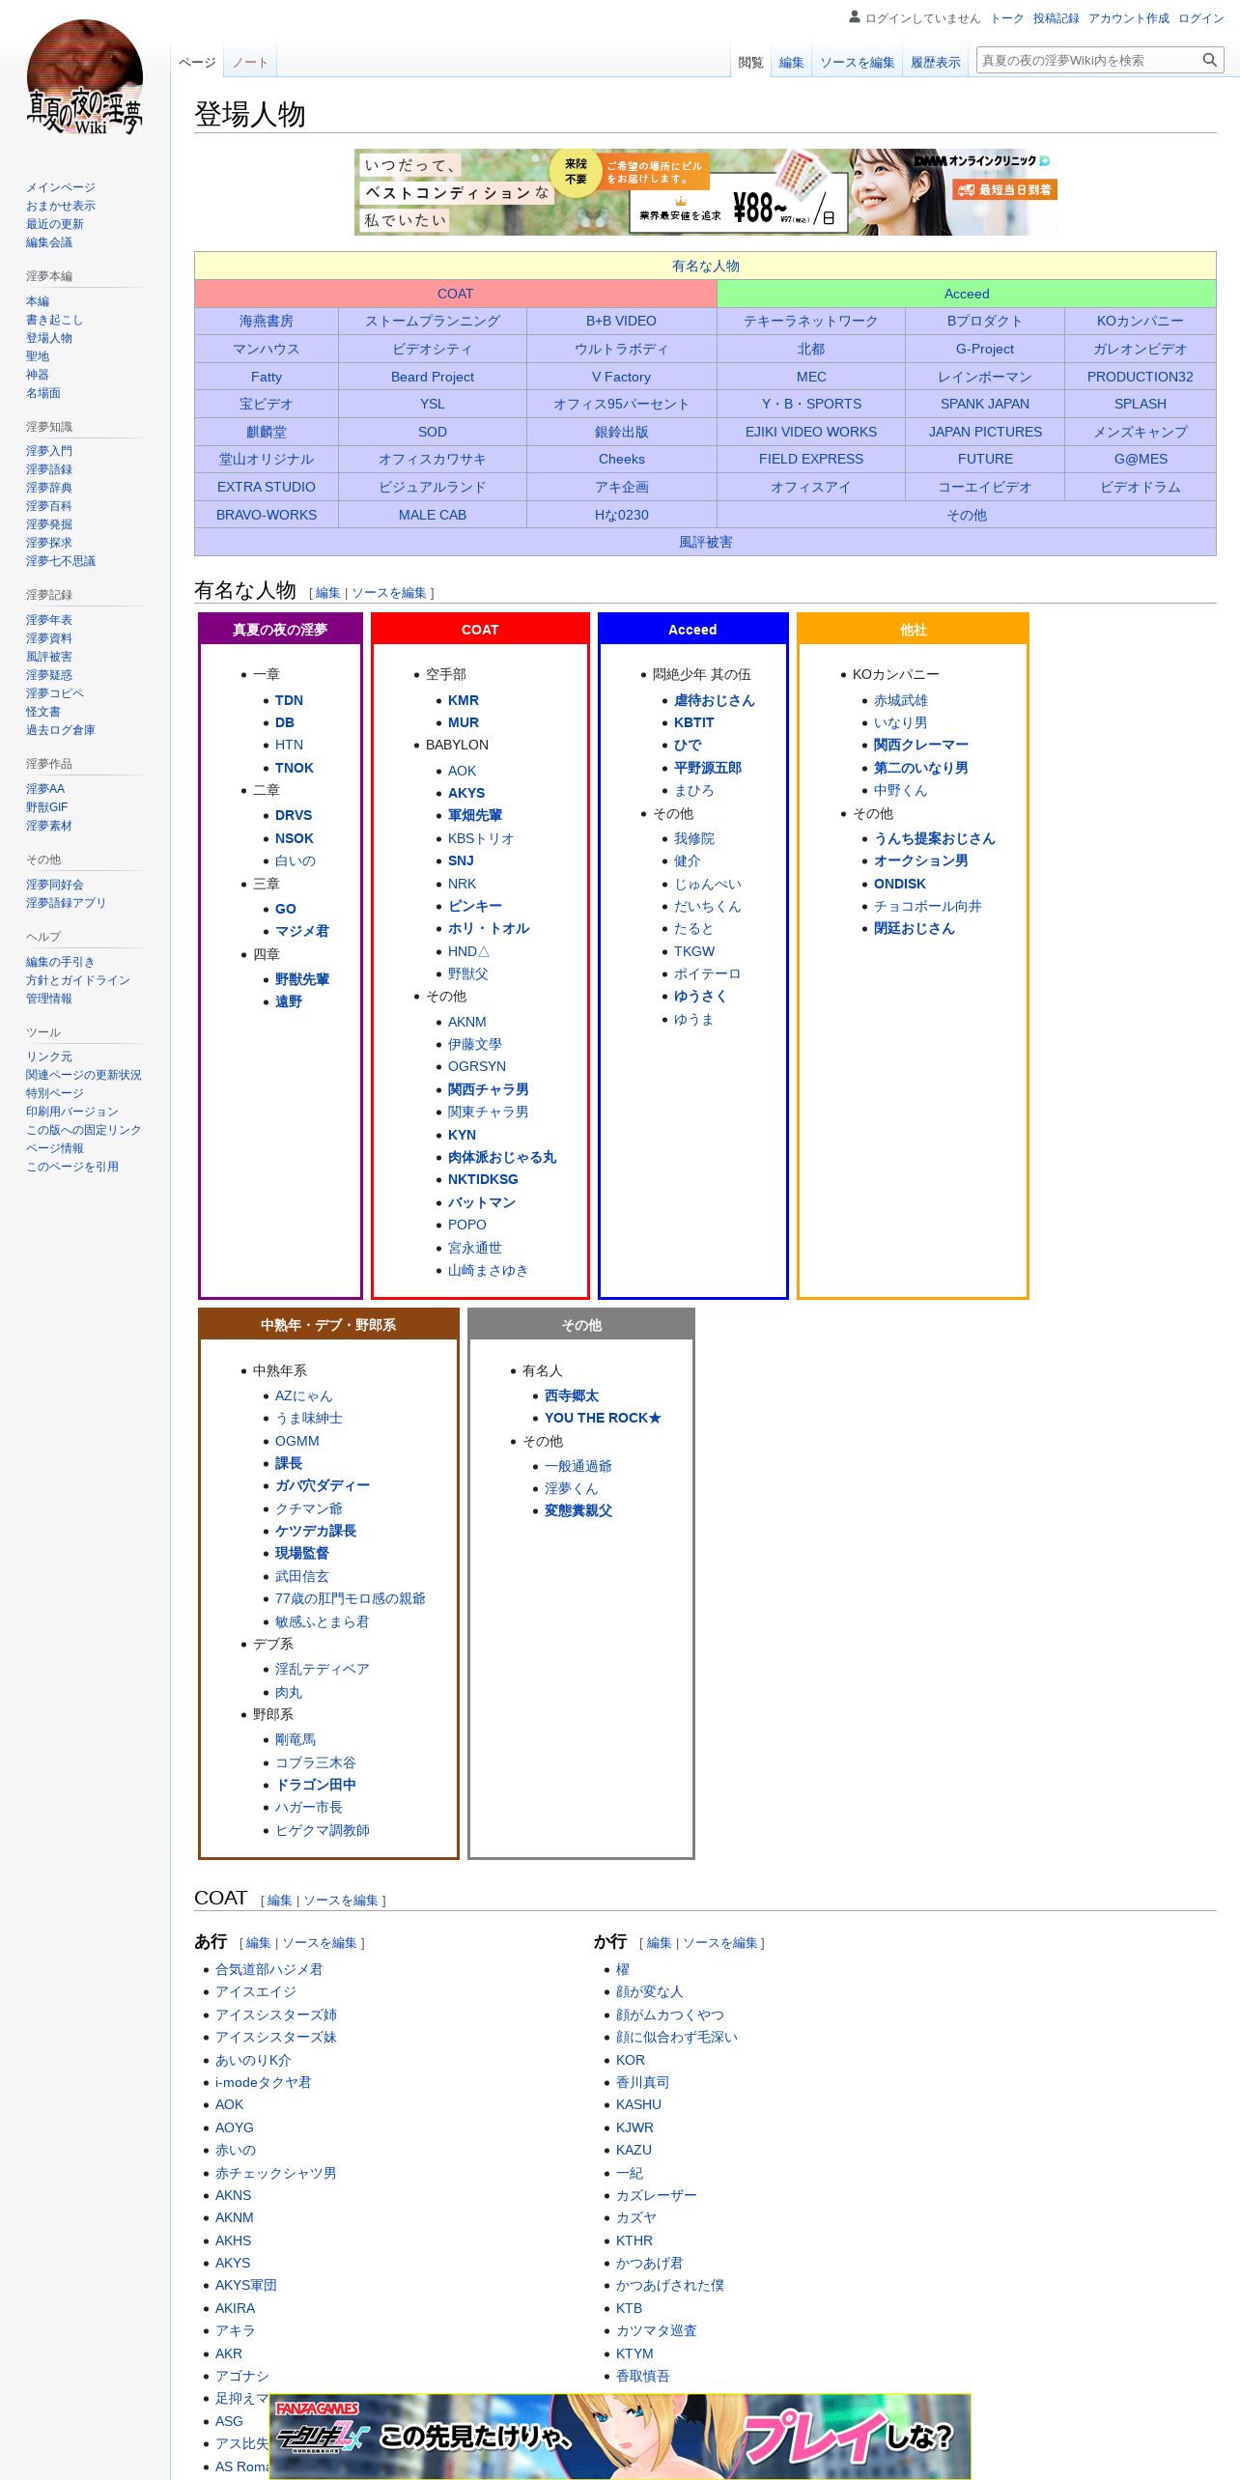
Task: Click KMR in the COAT box
Action: (464, 700)
